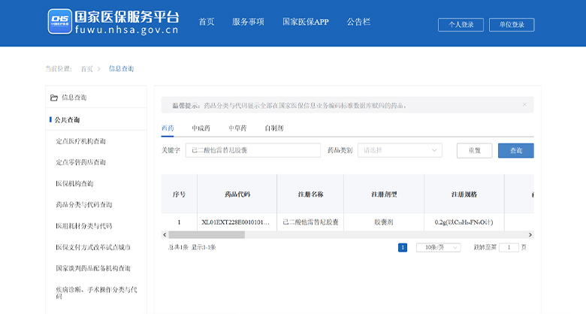
Task: Click the 查询 search button
Action: (515, 150)
